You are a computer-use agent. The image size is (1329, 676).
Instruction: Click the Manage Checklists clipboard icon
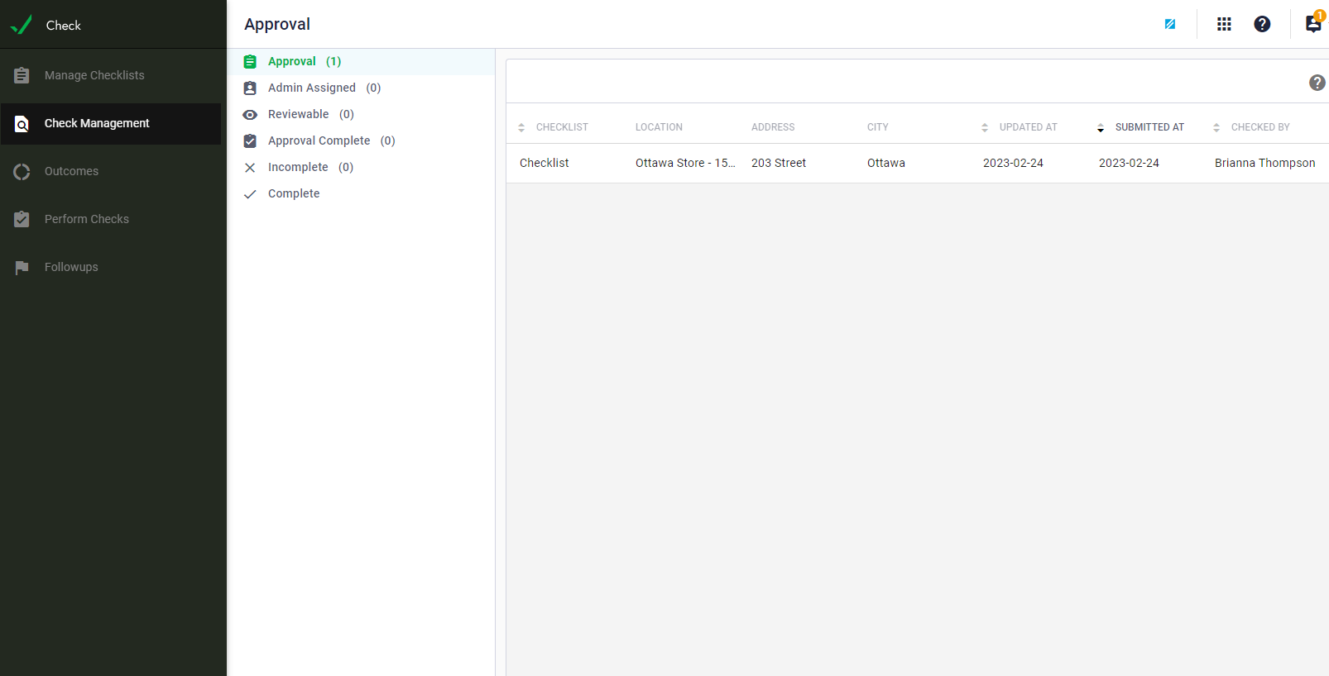coord(22,75)
